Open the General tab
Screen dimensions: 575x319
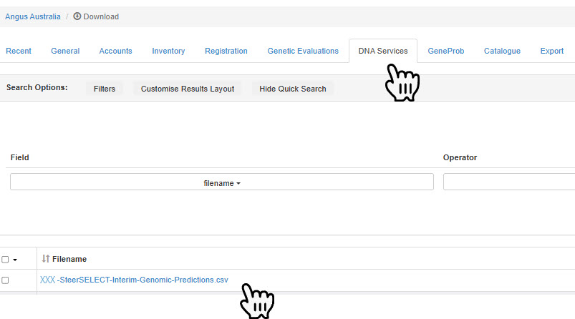click(65, 51)
